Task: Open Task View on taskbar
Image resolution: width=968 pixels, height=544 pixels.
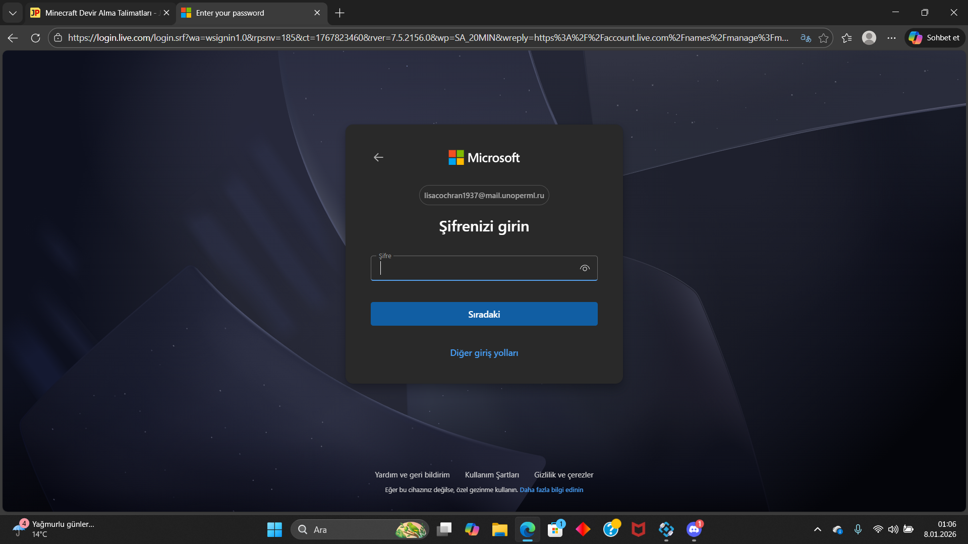Action: [x=444, y=529]
